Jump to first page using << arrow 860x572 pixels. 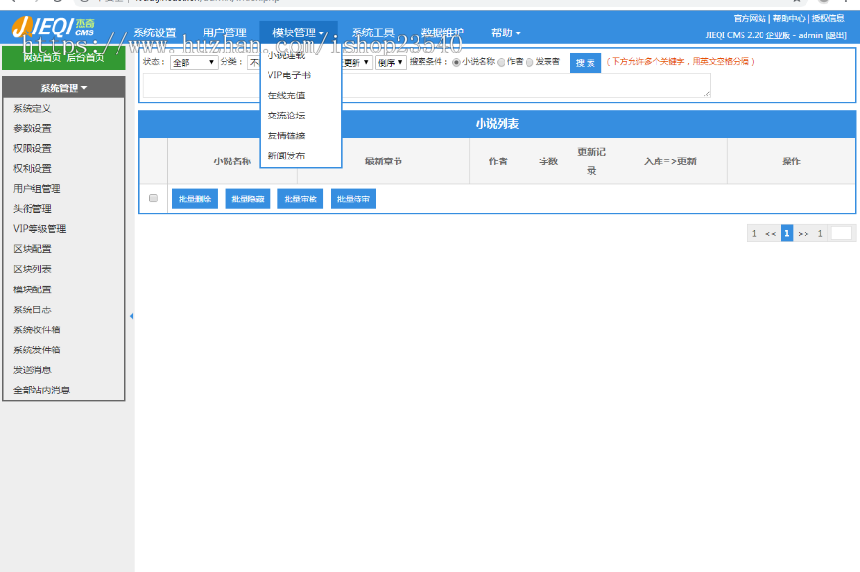click(x=770, y=233)
